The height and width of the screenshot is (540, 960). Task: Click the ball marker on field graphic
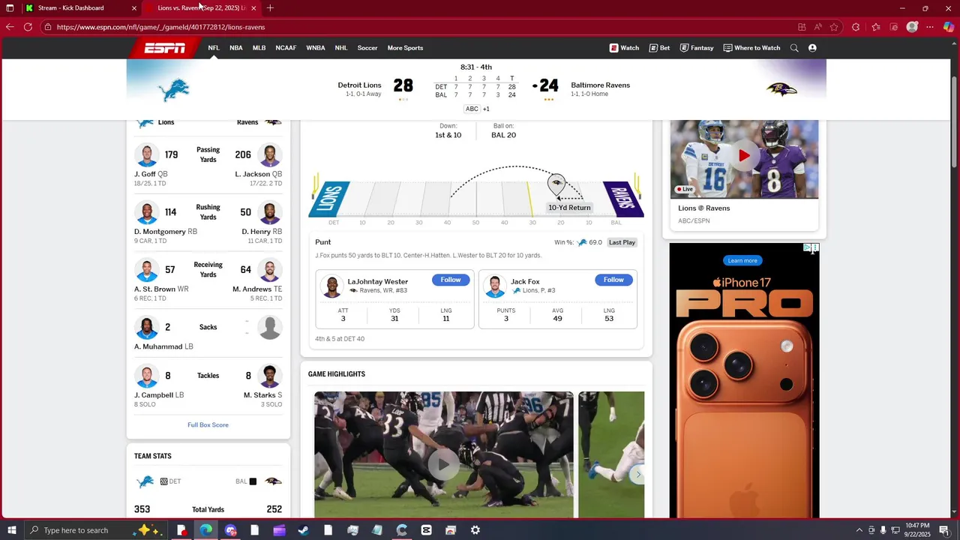[x=556, y=184]
